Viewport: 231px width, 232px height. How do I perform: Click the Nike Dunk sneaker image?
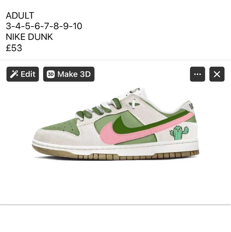click(x=115, y=124)
